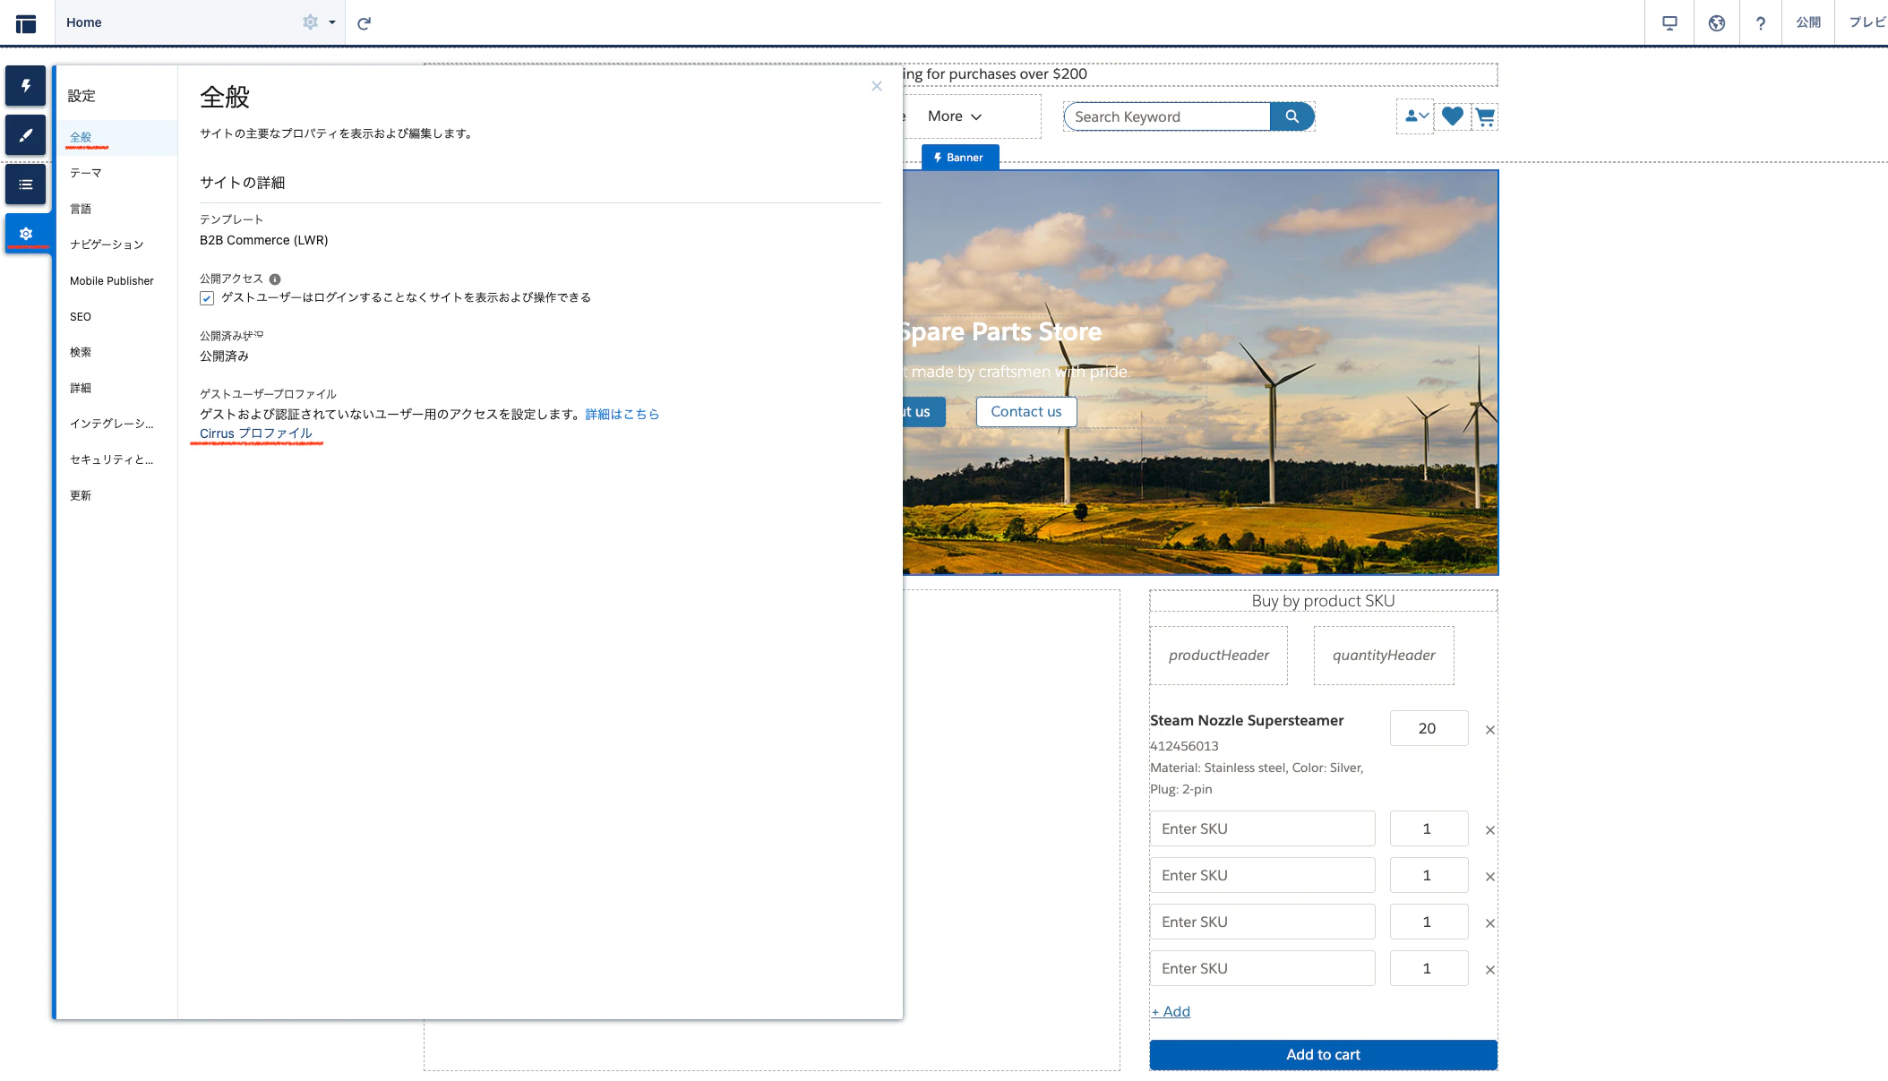Click the 公開アクセス info icon
1888x1081 pixels.
(275, 279)
